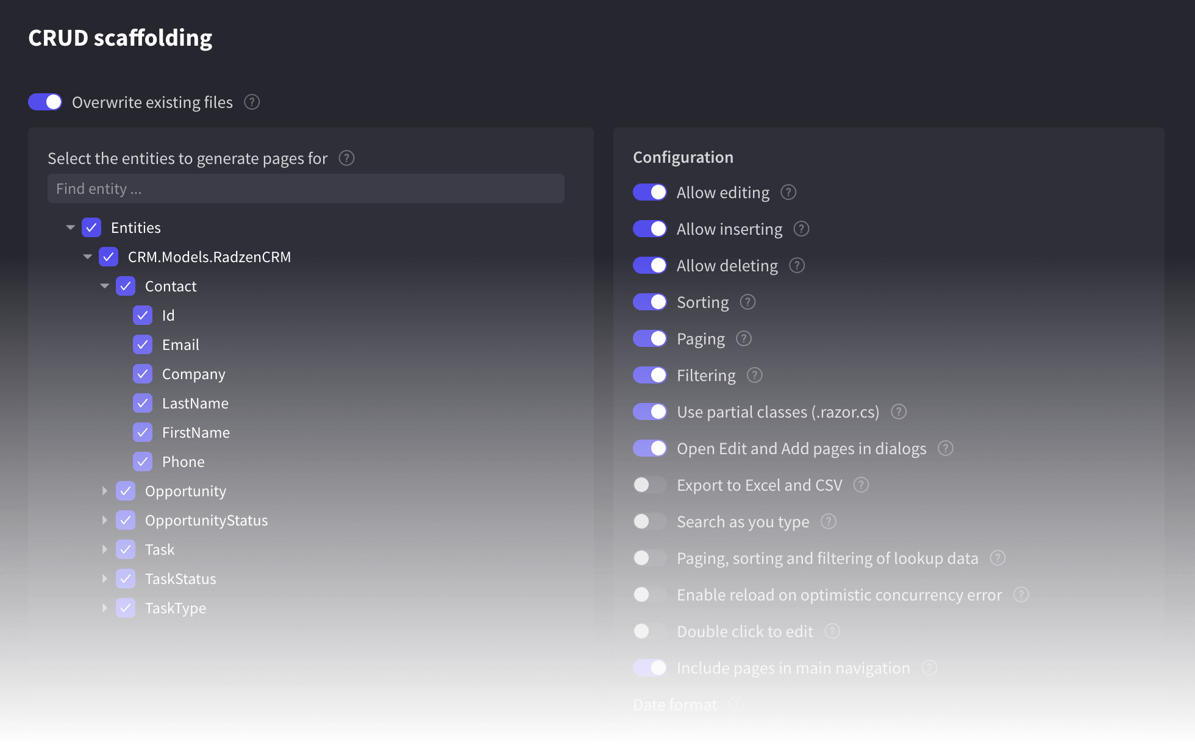Click help icon beside Allow editing

(788, 193)
